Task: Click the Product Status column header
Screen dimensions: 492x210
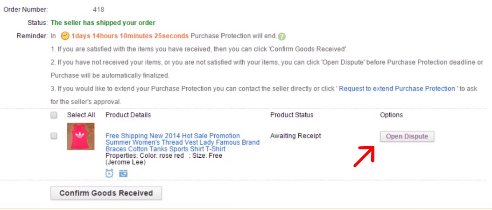Action: tap(292, 115)
